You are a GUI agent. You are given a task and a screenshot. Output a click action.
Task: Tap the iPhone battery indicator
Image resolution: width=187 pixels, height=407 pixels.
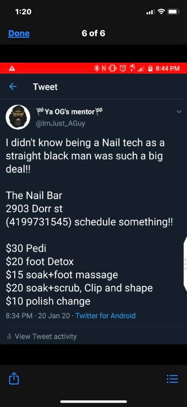(x=173, y=12)
